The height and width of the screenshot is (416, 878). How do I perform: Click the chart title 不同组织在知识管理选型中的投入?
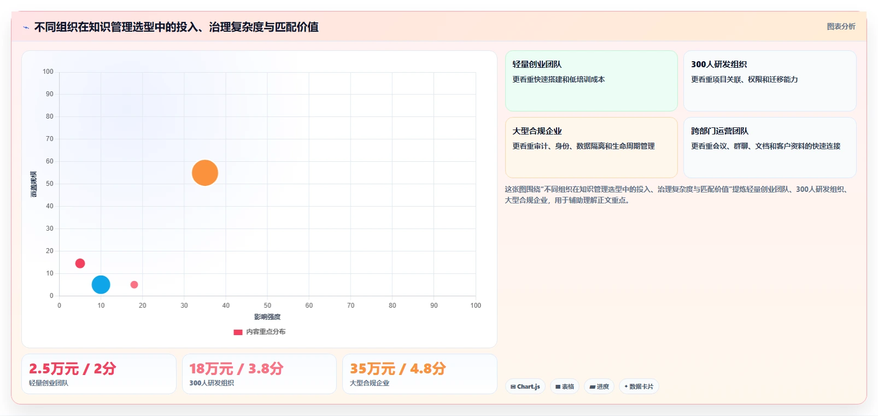coord(176,27)
